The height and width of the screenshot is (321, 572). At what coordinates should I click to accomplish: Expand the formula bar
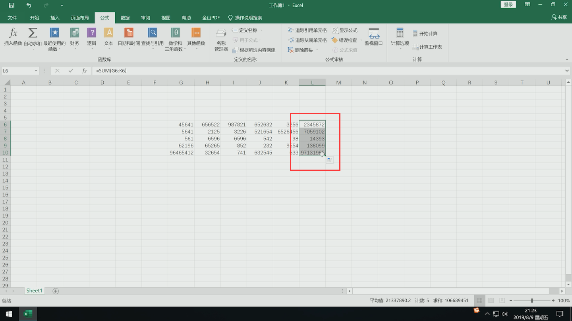coord(567,71)
